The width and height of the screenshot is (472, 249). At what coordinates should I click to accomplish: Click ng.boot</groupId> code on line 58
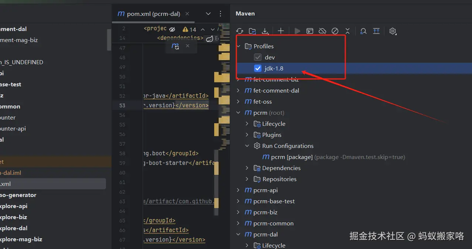[x=171, y=153]
